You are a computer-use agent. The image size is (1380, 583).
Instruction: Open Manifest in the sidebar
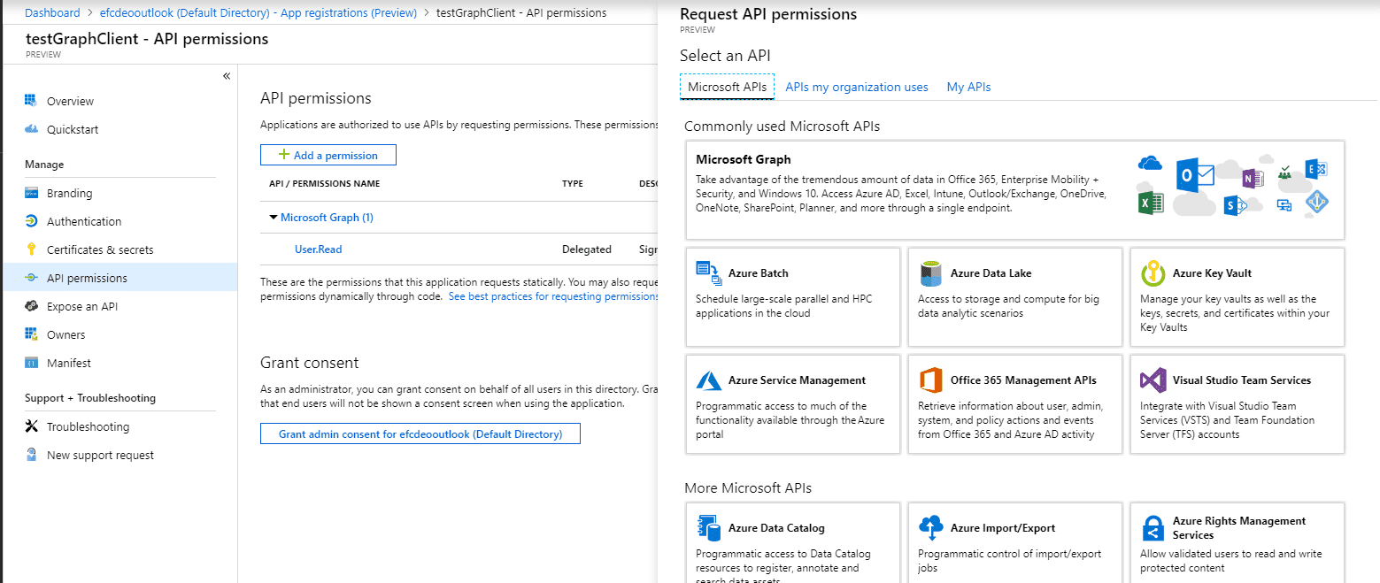(68, 363)
